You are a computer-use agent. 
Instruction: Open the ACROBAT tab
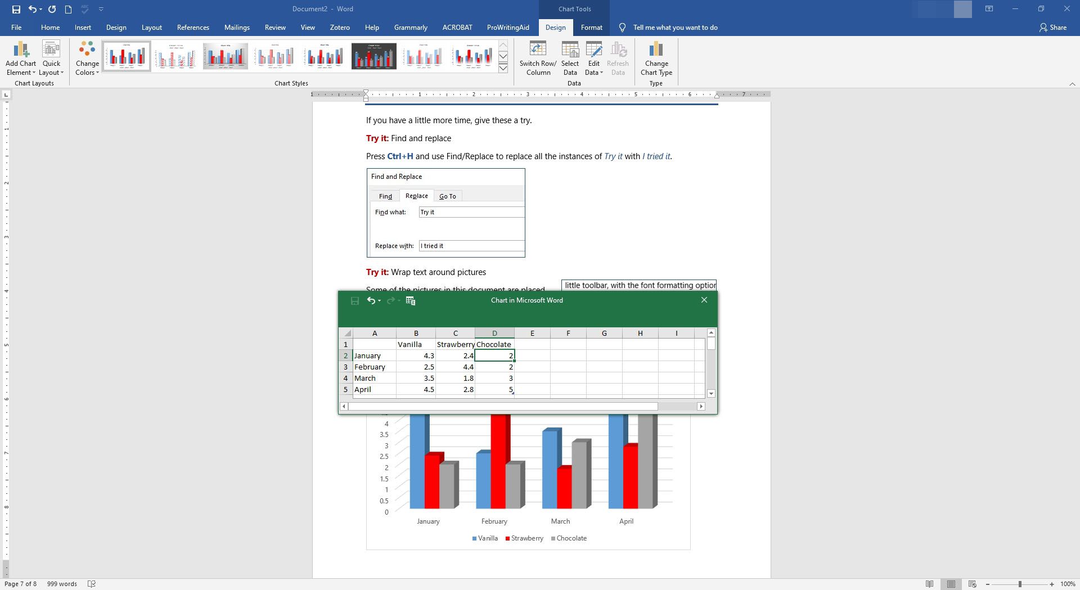[x=457, y=27]
